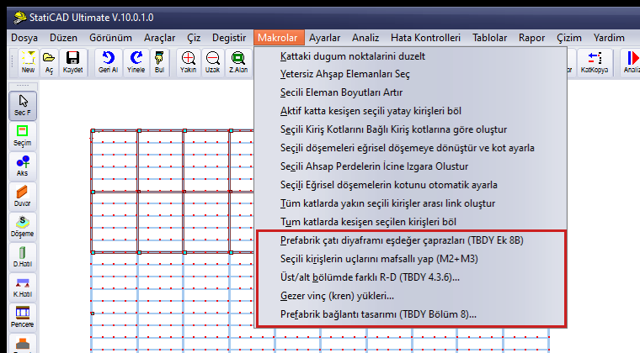This screenshot has height=353, width=640.
Task: Choose Üst/alt bölümde farklı R-D (TBDY 4.3.6)
Action: 411,277
